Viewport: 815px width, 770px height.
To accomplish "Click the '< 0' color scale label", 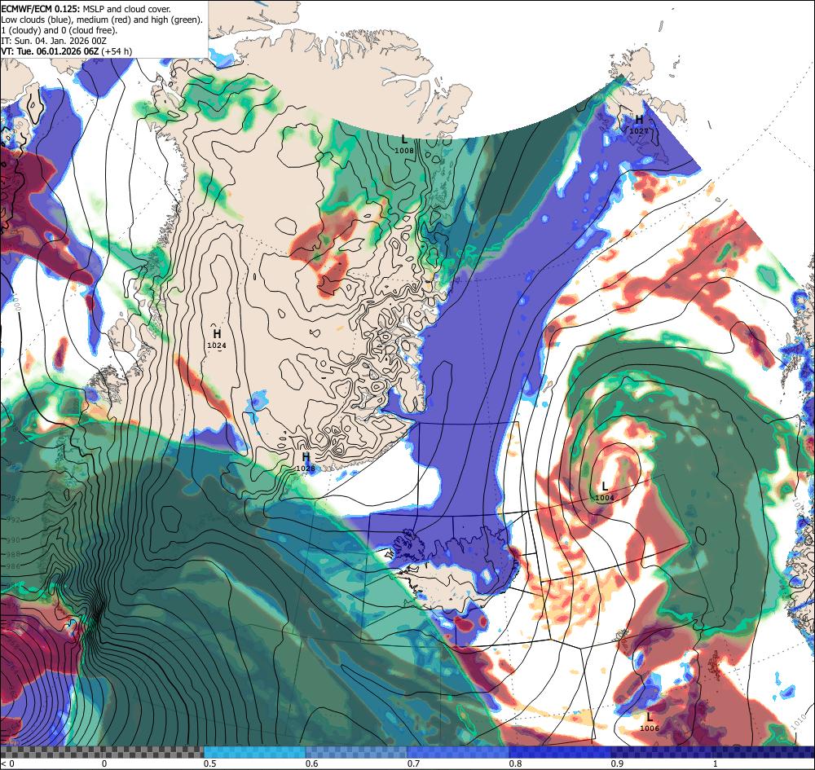I will (8, 763).
